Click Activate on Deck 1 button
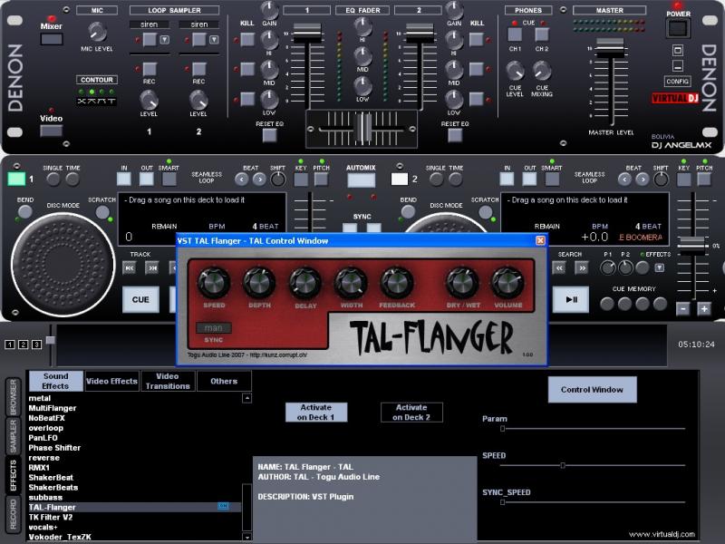The width and height of the screenshot is (725, 544). pos(315,413)
